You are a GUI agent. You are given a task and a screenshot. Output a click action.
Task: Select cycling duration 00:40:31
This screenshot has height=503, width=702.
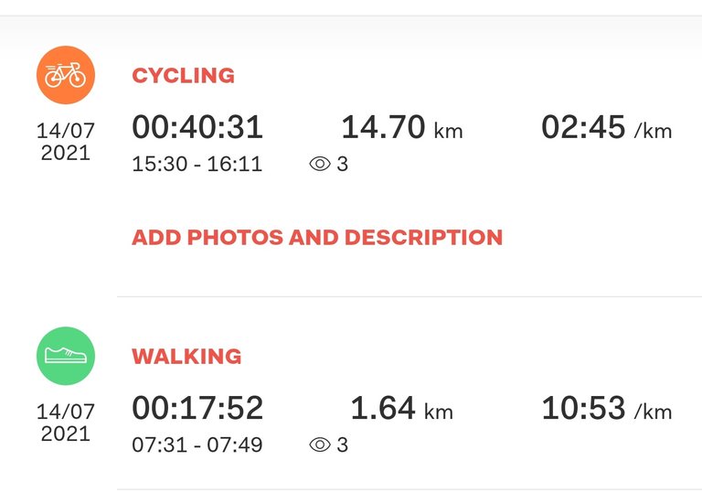(x=197, y=127)
